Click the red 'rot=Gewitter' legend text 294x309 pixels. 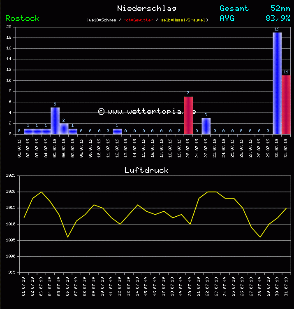138,20
